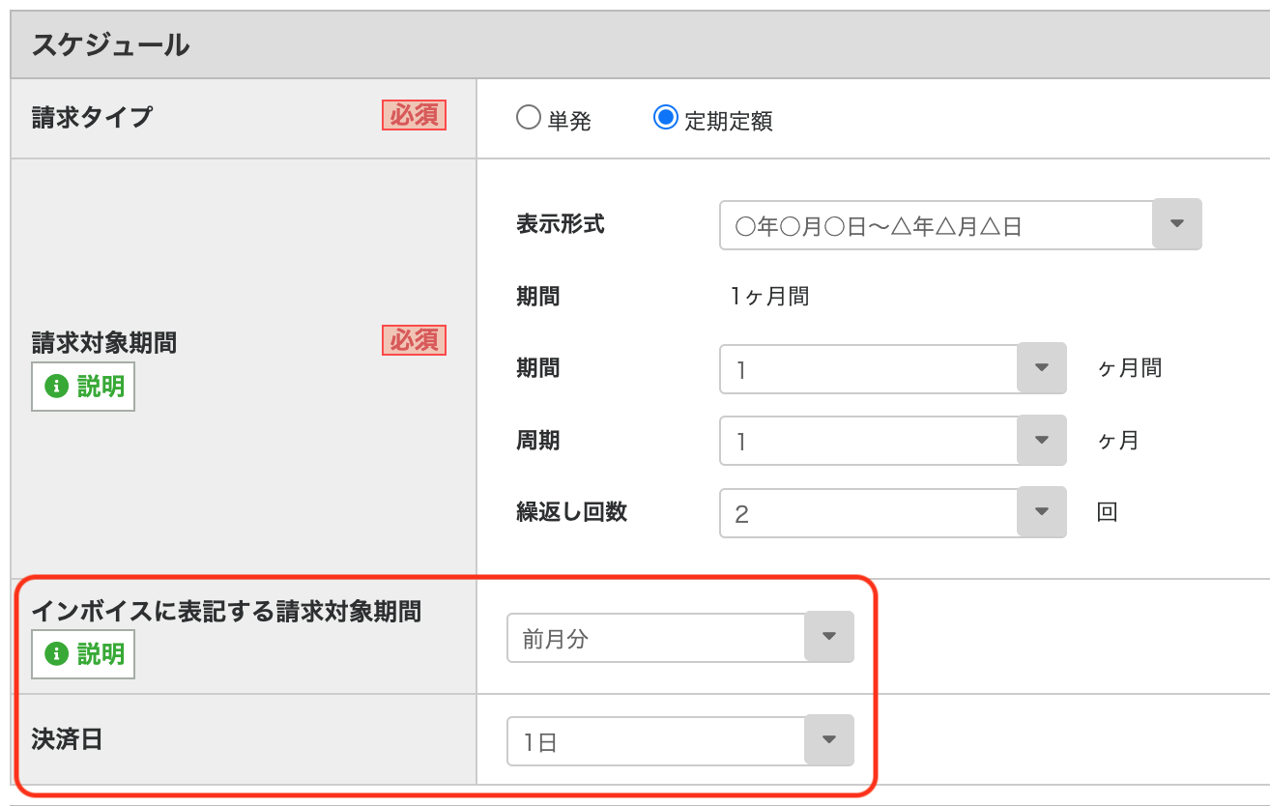Click the arrow icon of 表示形式 dropdown
The height and width of the screenshot is (806, 1270).
(x=1176, y=224)
